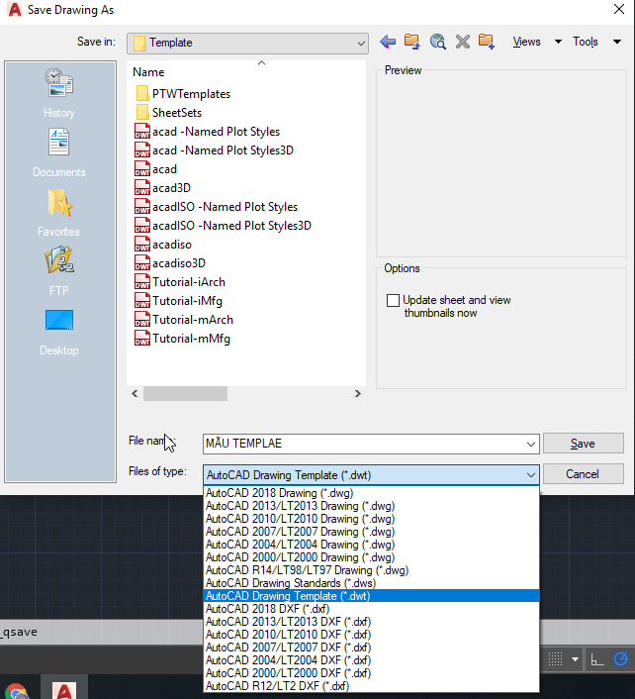Choose AutoCAD 2010/LT2010 Drawing (*.dwg) file type

click(371, 519)
